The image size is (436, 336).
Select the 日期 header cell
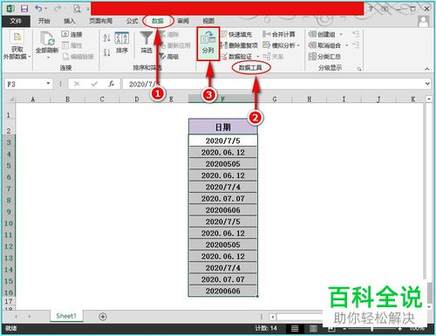[223, 127]
